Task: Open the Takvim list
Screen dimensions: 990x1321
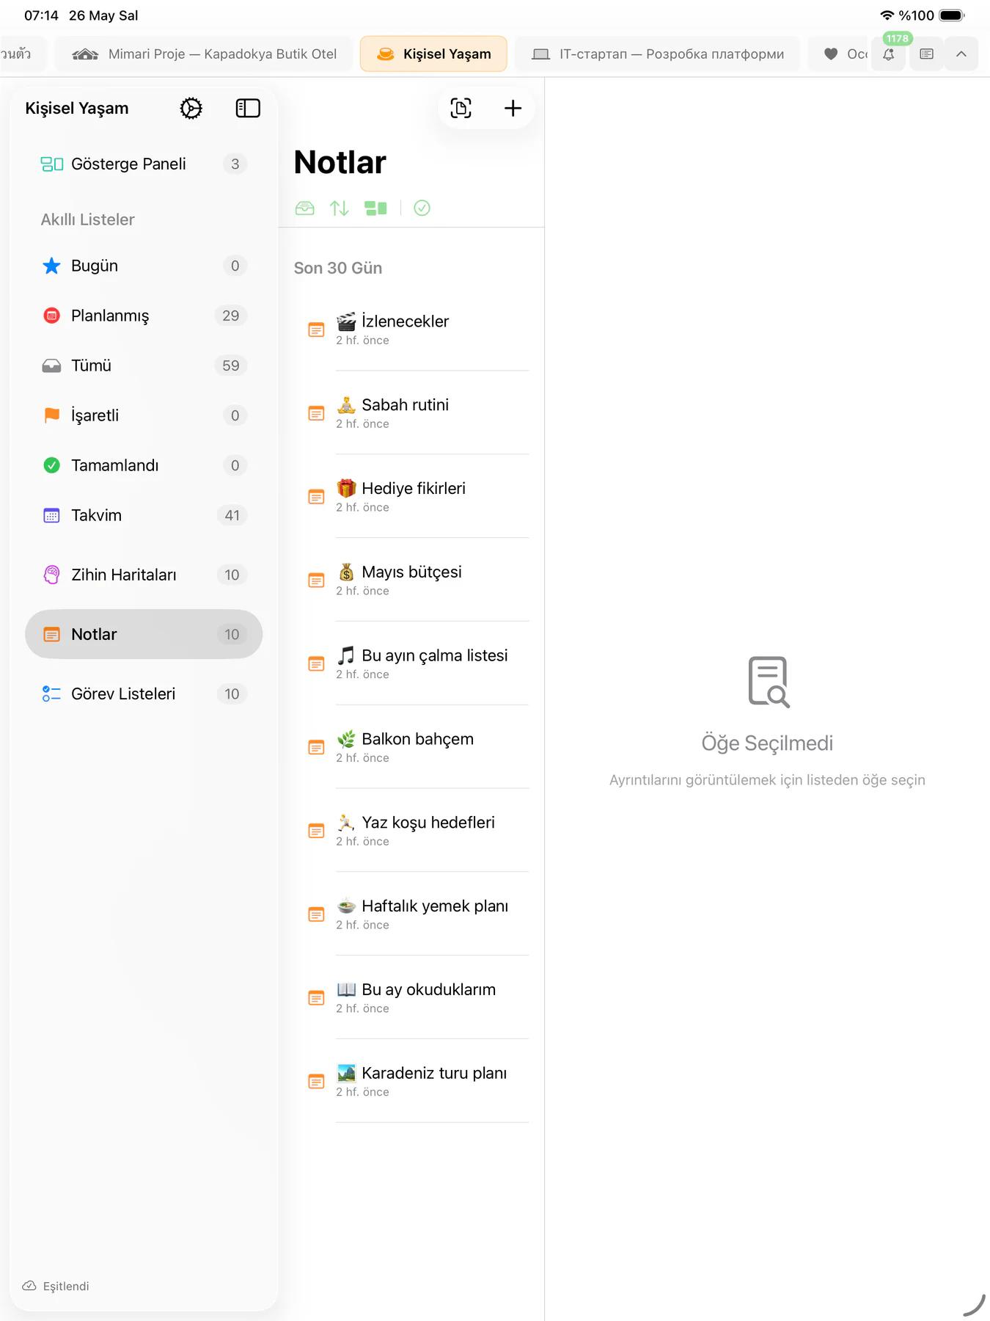Action: (x=144, y=515)
